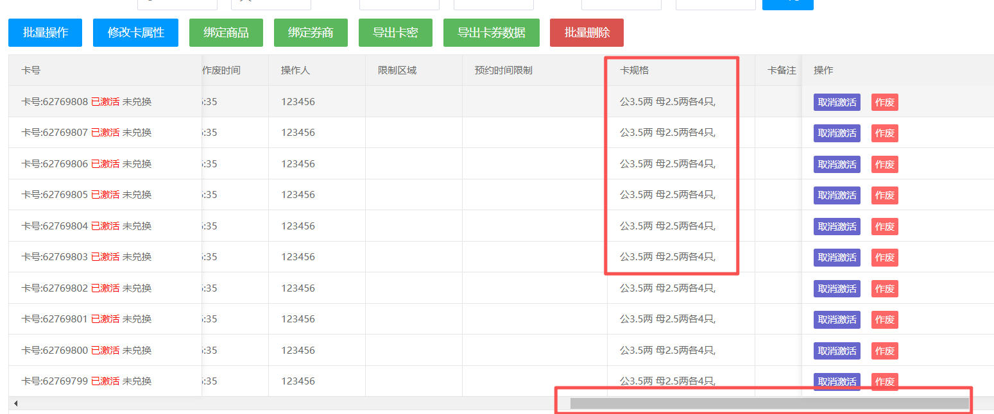Select the 绑定券商 button
This screenshot has width=994, height=414.
pyautogui.click(x=311, y=33)
